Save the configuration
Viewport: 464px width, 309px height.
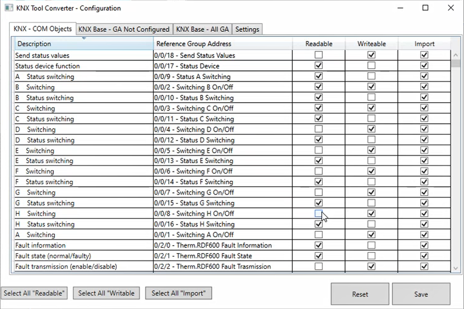[421, 294]
